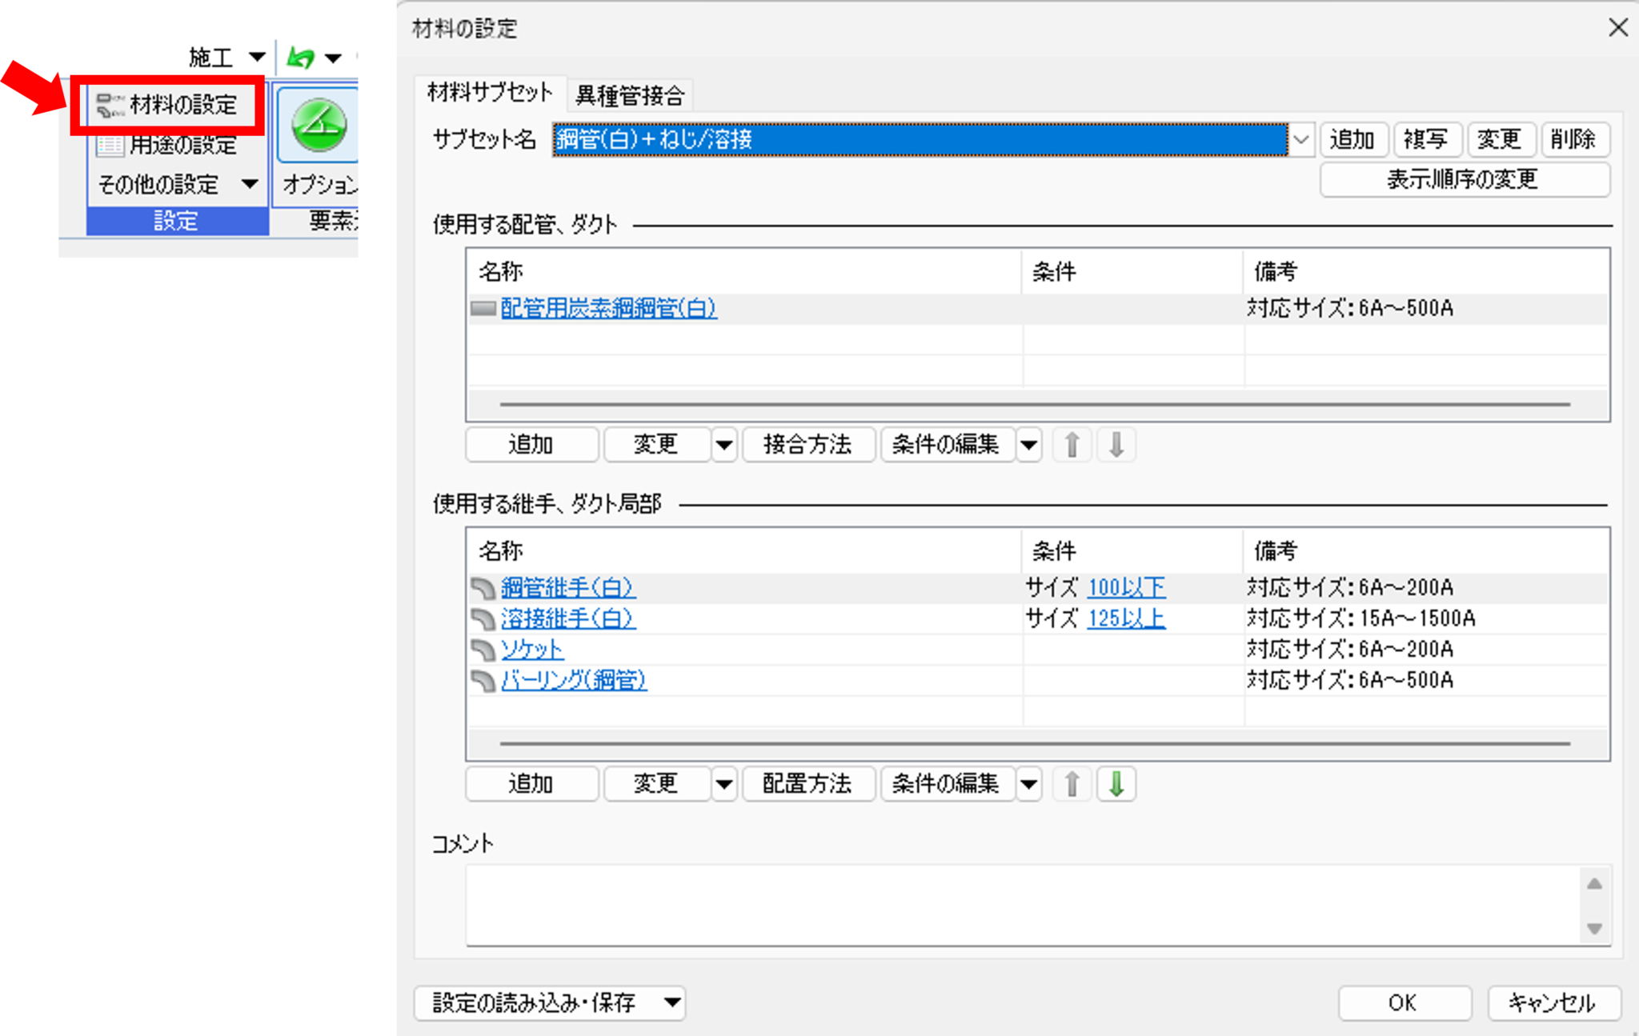Open 条件の編集 dropdown arrow under fittings list
This screenshot has width=1639, height=1036.
coord(1029,784)
